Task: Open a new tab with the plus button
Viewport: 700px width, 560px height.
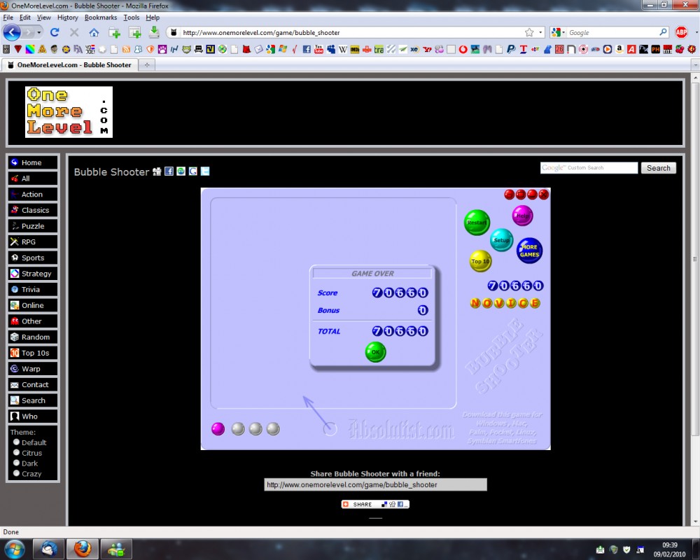Action: [x=146, y=65]
